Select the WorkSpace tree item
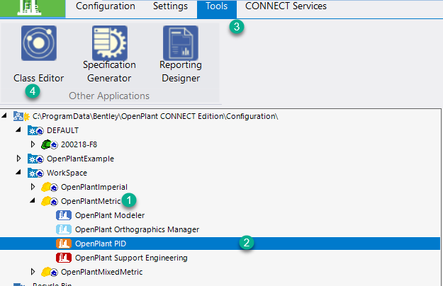Screen dimensions: 443x286 coord(67,173)
